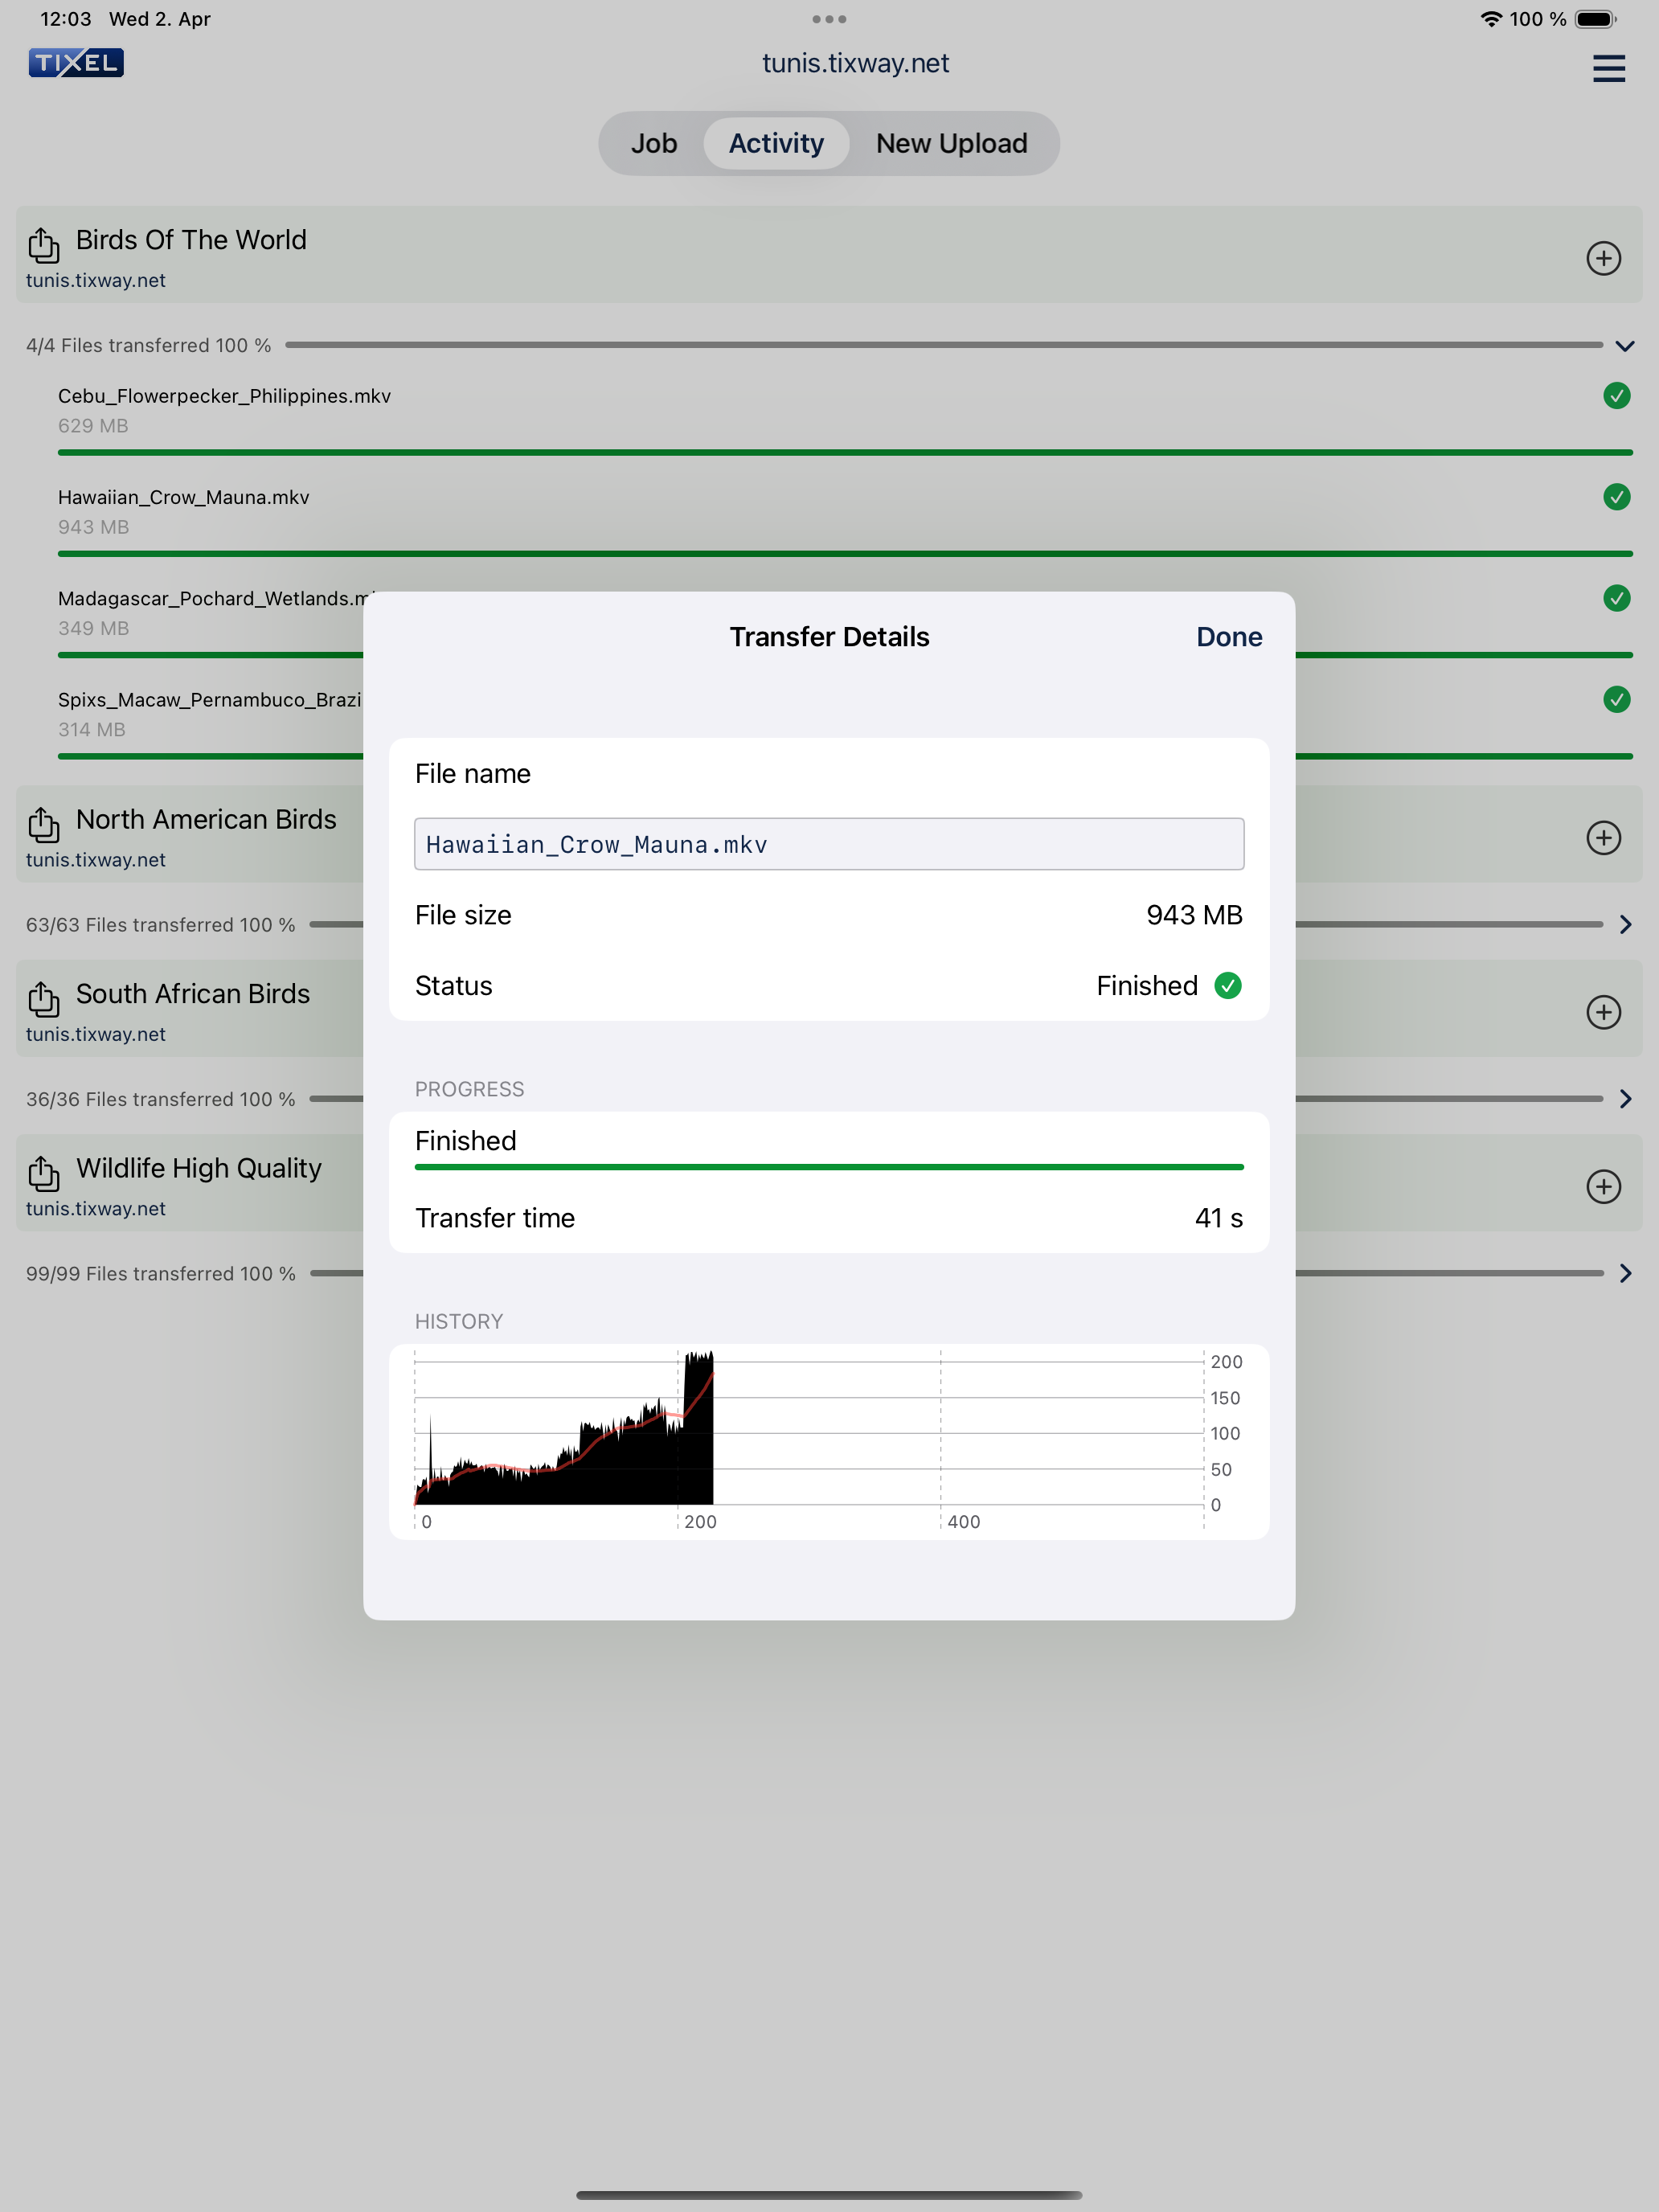Click green checkmark for Cebu_Flowerpecker_Philippines.mkv
Viewport: 1659px width, 2212px height.
pyautogui.click(x=1616, y=396)
